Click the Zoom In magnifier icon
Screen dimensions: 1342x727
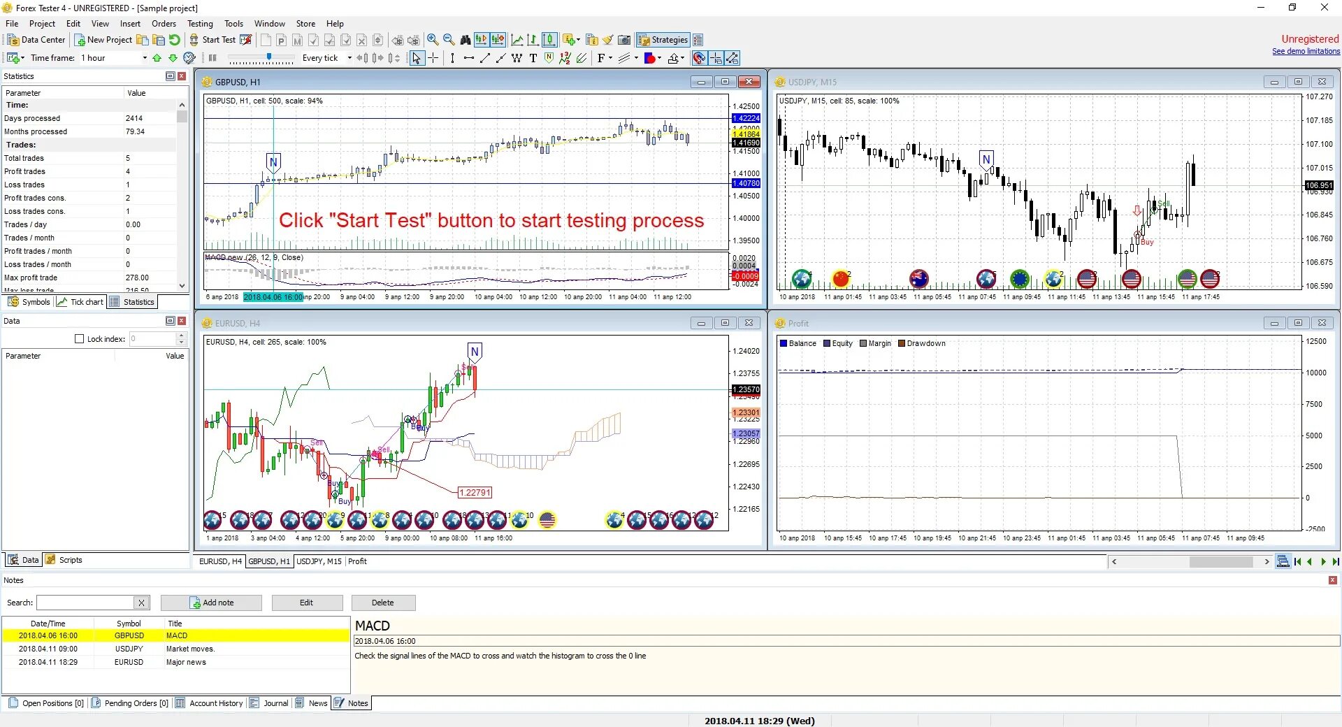pos(433,40)
